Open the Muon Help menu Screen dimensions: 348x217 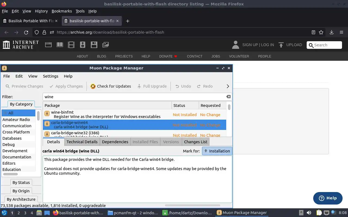coord(68,76)
